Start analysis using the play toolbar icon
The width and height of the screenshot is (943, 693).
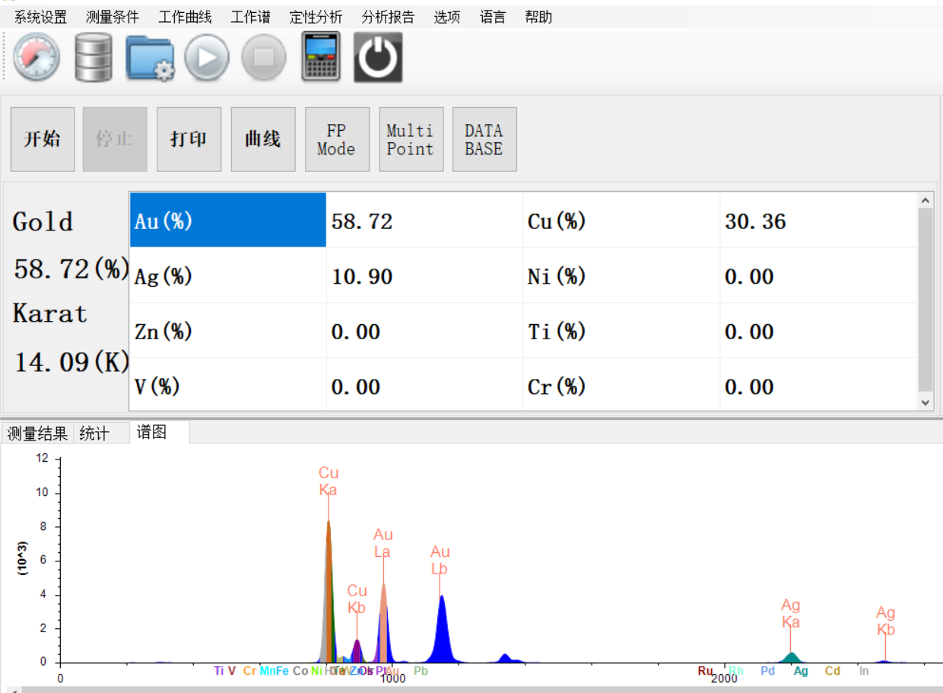pos(206,58)
